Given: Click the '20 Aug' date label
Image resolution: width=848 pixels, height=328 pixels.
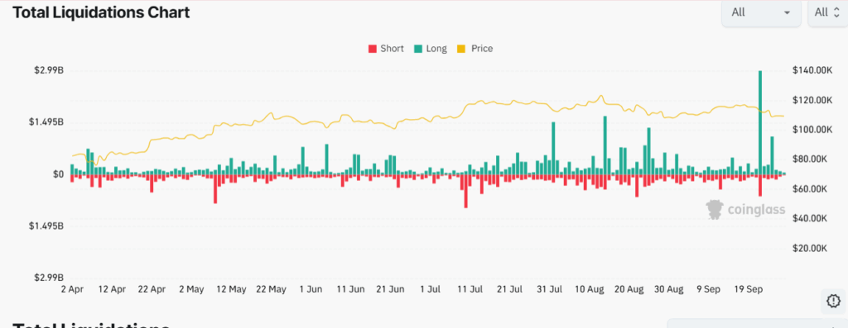Looking at the screenshot, I should (629, 290).
